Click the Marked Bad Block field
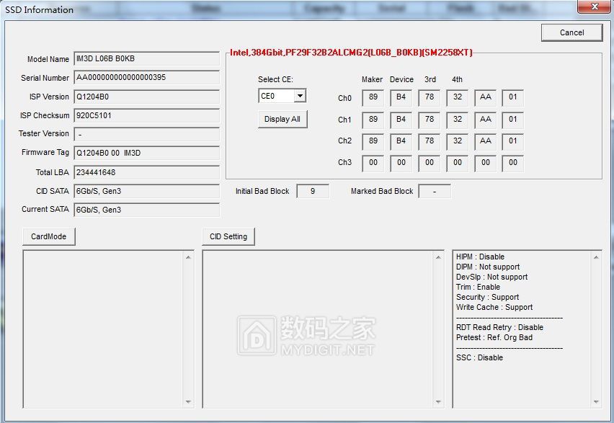 435,191
